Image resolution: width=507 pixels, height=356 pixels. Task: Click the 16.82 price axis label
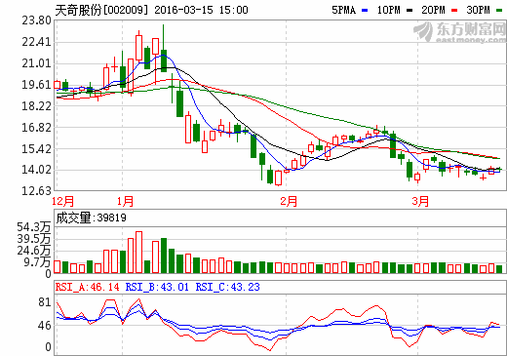(36, 128)
